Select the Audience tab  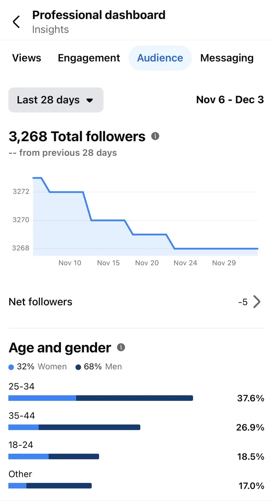pyautogui.click(x=160, y=58)
